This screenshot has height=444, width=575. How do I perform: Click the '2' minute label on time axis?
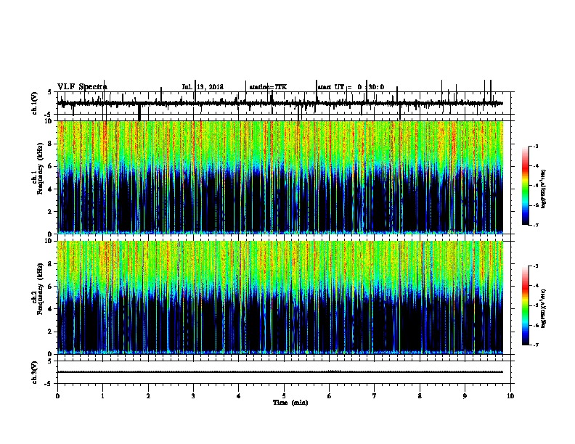pos(148,396)
